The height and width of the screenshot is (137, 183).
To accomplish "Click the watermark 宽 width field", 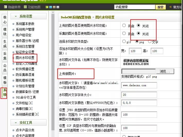I will click(135, 51).
